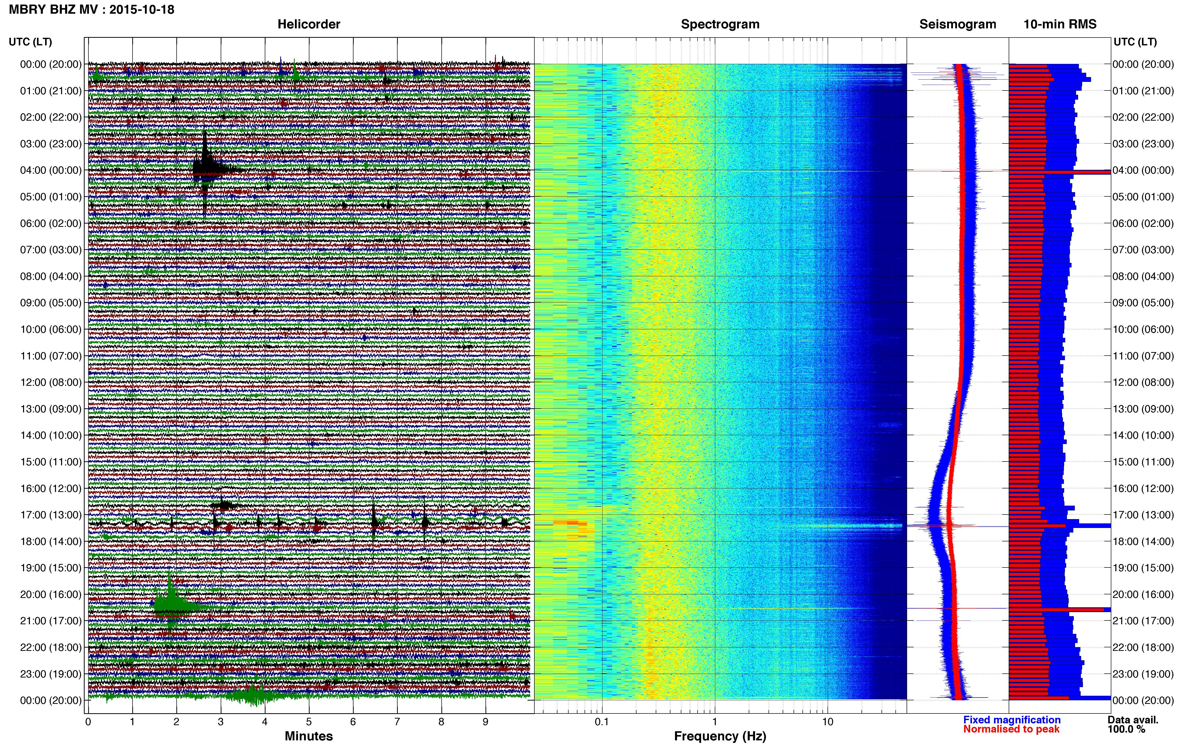The width and height of the screenshot is (1201, 751).
Task: Click the 07:00 (03:00) label beside the RMS panel
Action: click(x=1143, y=250)
